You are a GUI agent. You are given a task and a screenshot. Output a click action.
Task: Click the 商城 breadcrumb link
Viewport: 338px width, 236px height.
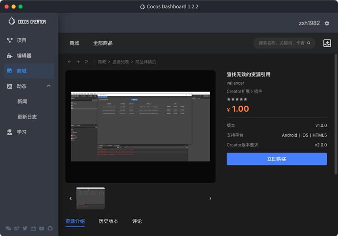click(x=102, y=62)
